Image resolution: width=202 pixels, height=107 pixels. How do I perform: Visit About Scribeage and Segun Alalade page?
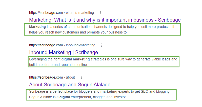tap(70, 85)
